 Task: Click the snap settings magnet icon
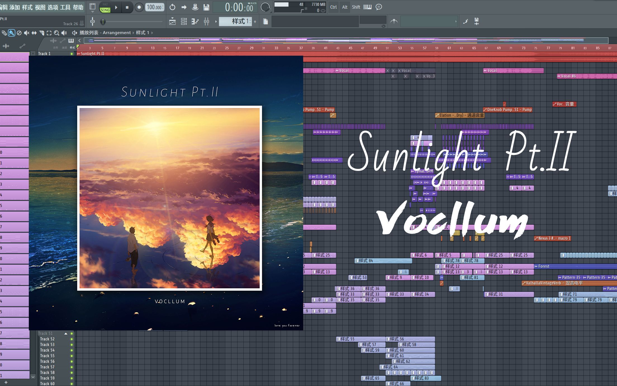coord(394,21)
